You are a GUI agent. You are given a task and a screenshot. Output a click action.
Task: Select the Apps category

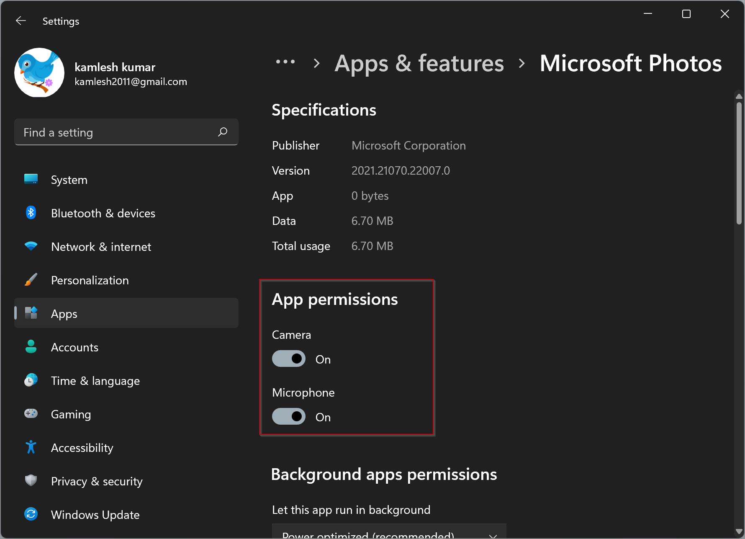coord(126,313)
